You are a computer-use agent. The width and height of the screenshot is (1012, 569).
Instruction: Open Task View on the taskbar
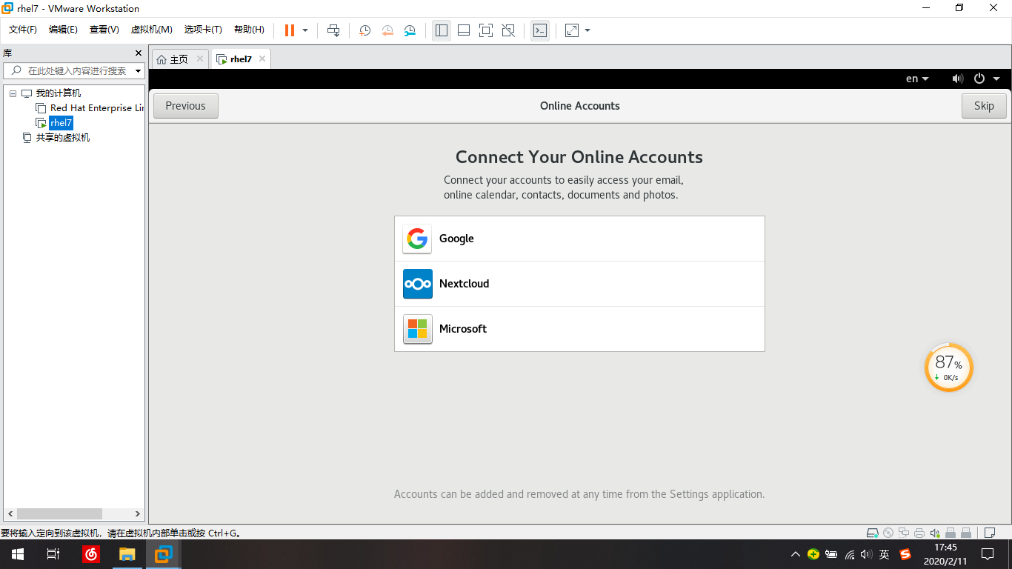53,554
